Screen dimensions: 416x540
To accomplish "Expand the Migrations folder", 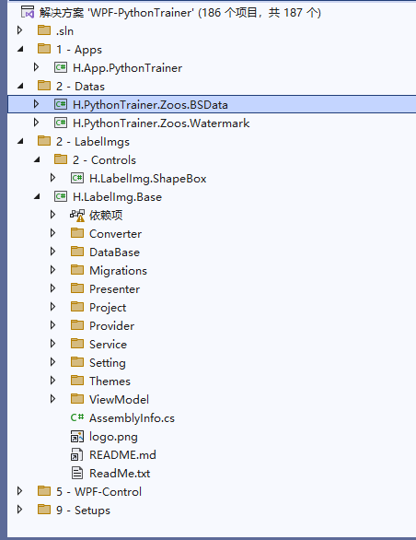I will point(52,270).
